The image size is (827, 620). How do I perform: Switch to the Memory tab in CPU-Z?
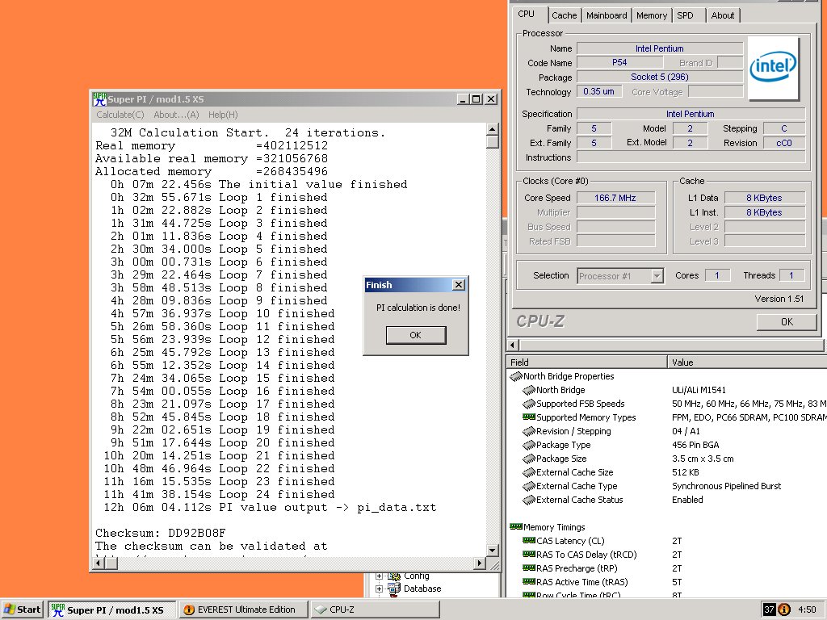652,15
